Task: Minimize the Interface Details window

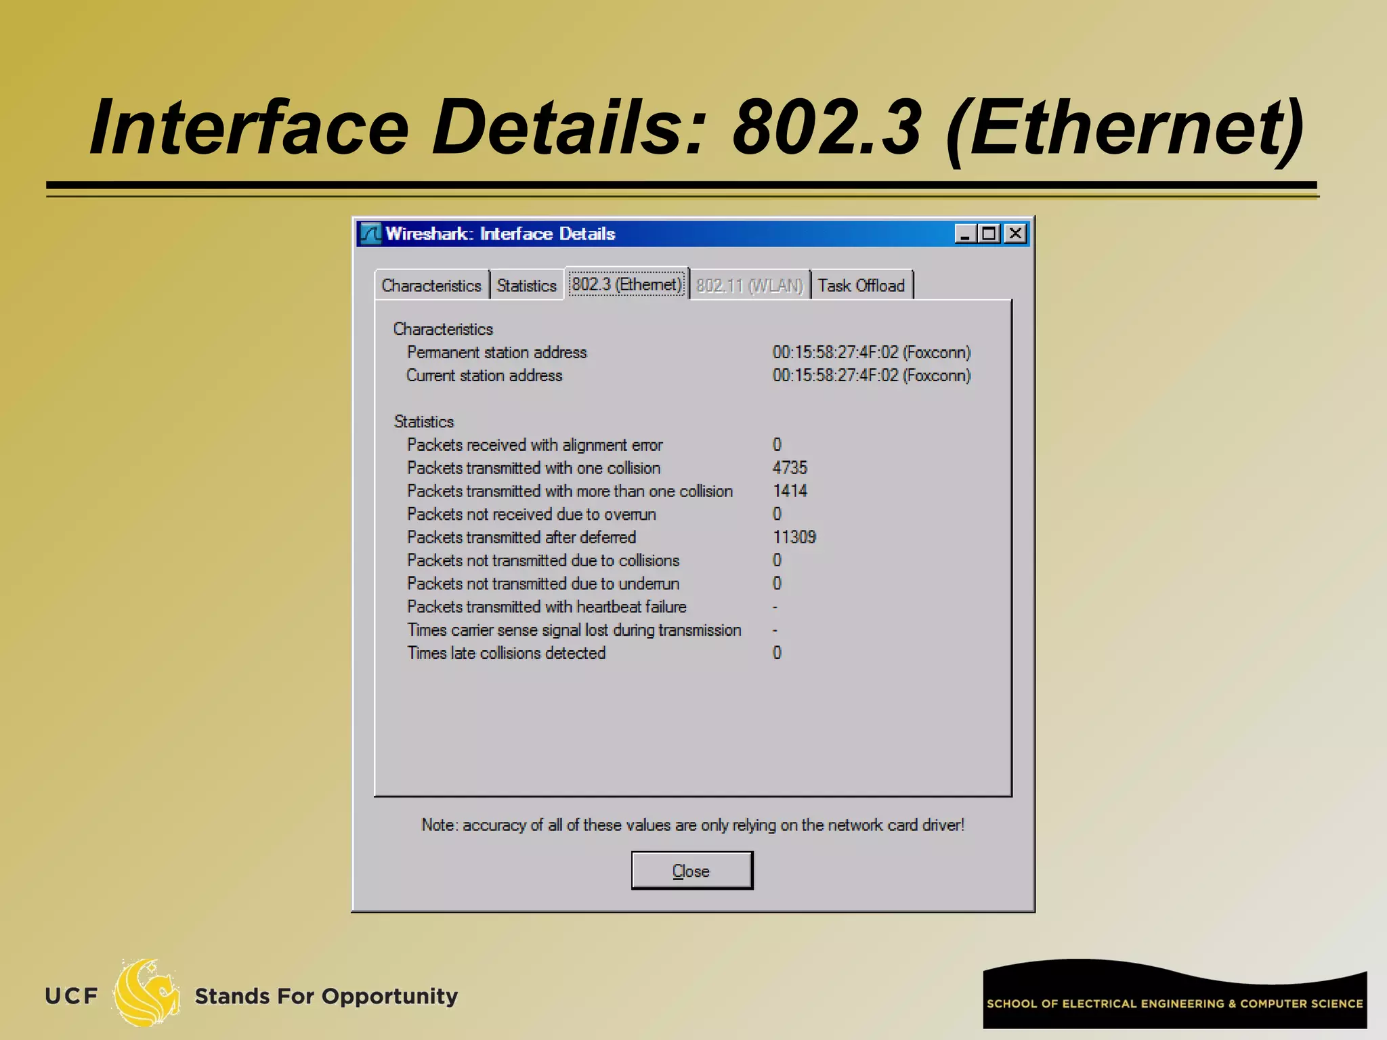Action: (x=965, y=234)
